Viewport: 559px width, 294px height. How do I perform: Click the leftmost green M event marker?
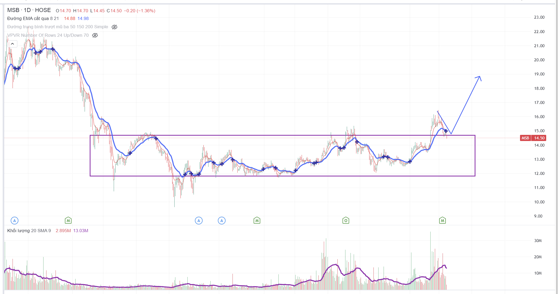(x=68, y=220)
